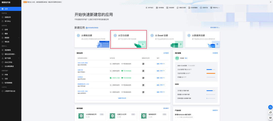Go to 学习中心 in sidebar
The image size is (273, 121).
11,21
